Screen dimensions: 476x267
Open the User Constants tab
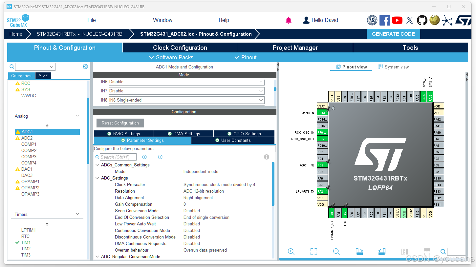[x=233, y=140]
